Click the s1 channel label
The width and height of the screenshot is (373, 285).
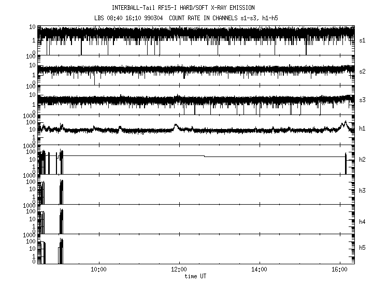[x=363, y=40]
